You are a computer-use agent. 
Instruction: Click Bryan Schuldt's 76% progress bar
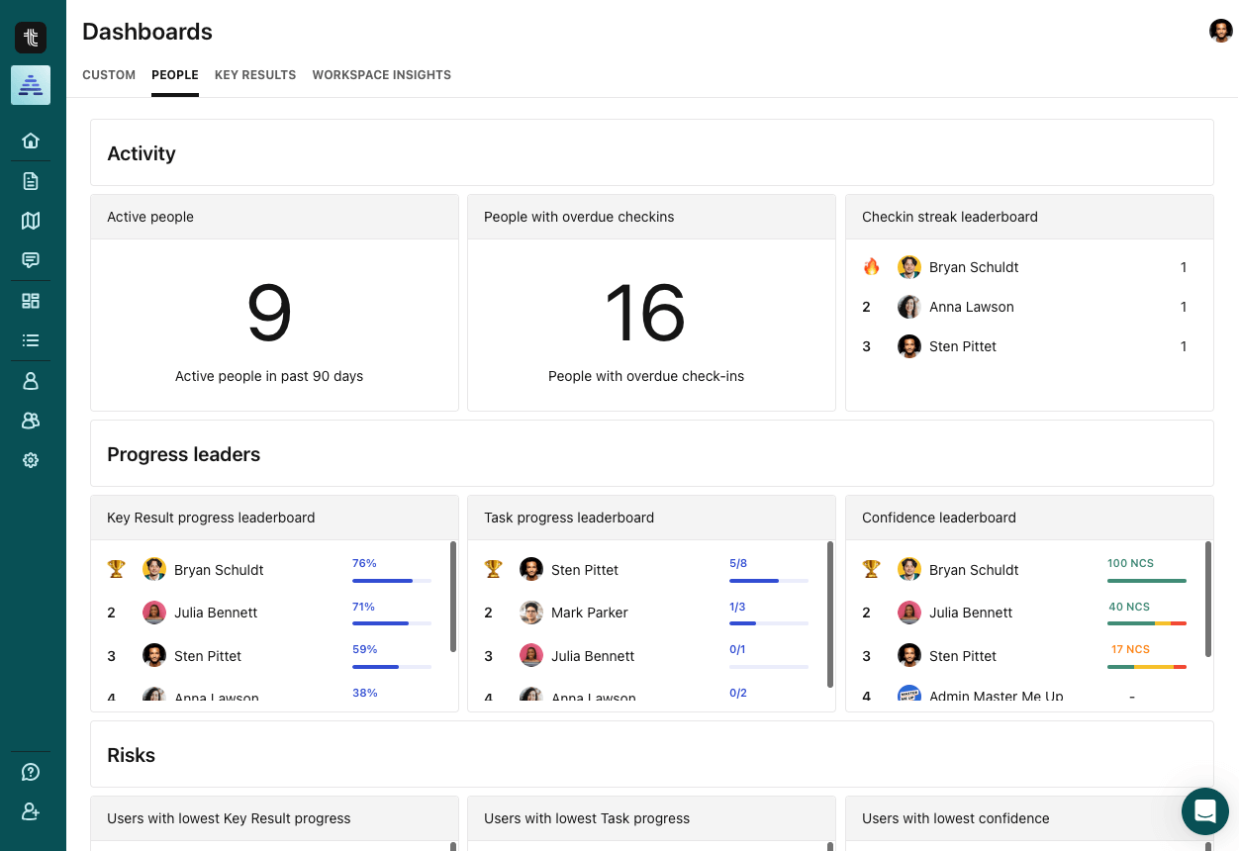(x=392, y=581)
